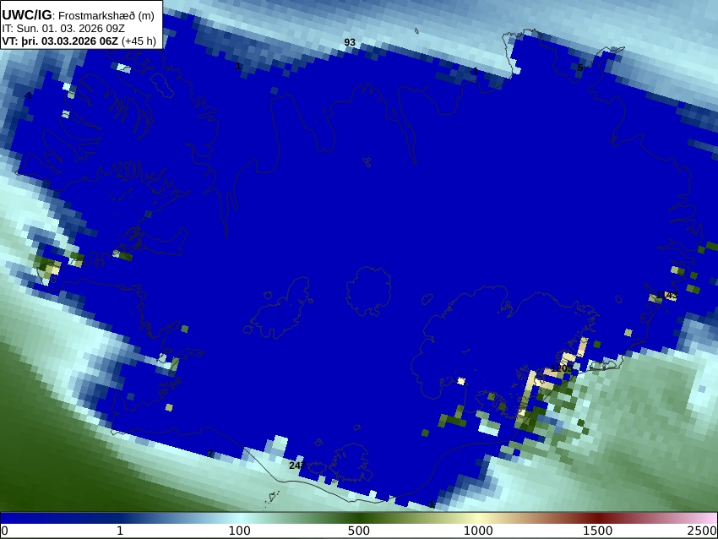Click the color scale label "0"
Screen dimensions: 718x539
pyautogui.click(x=4, y=531)
